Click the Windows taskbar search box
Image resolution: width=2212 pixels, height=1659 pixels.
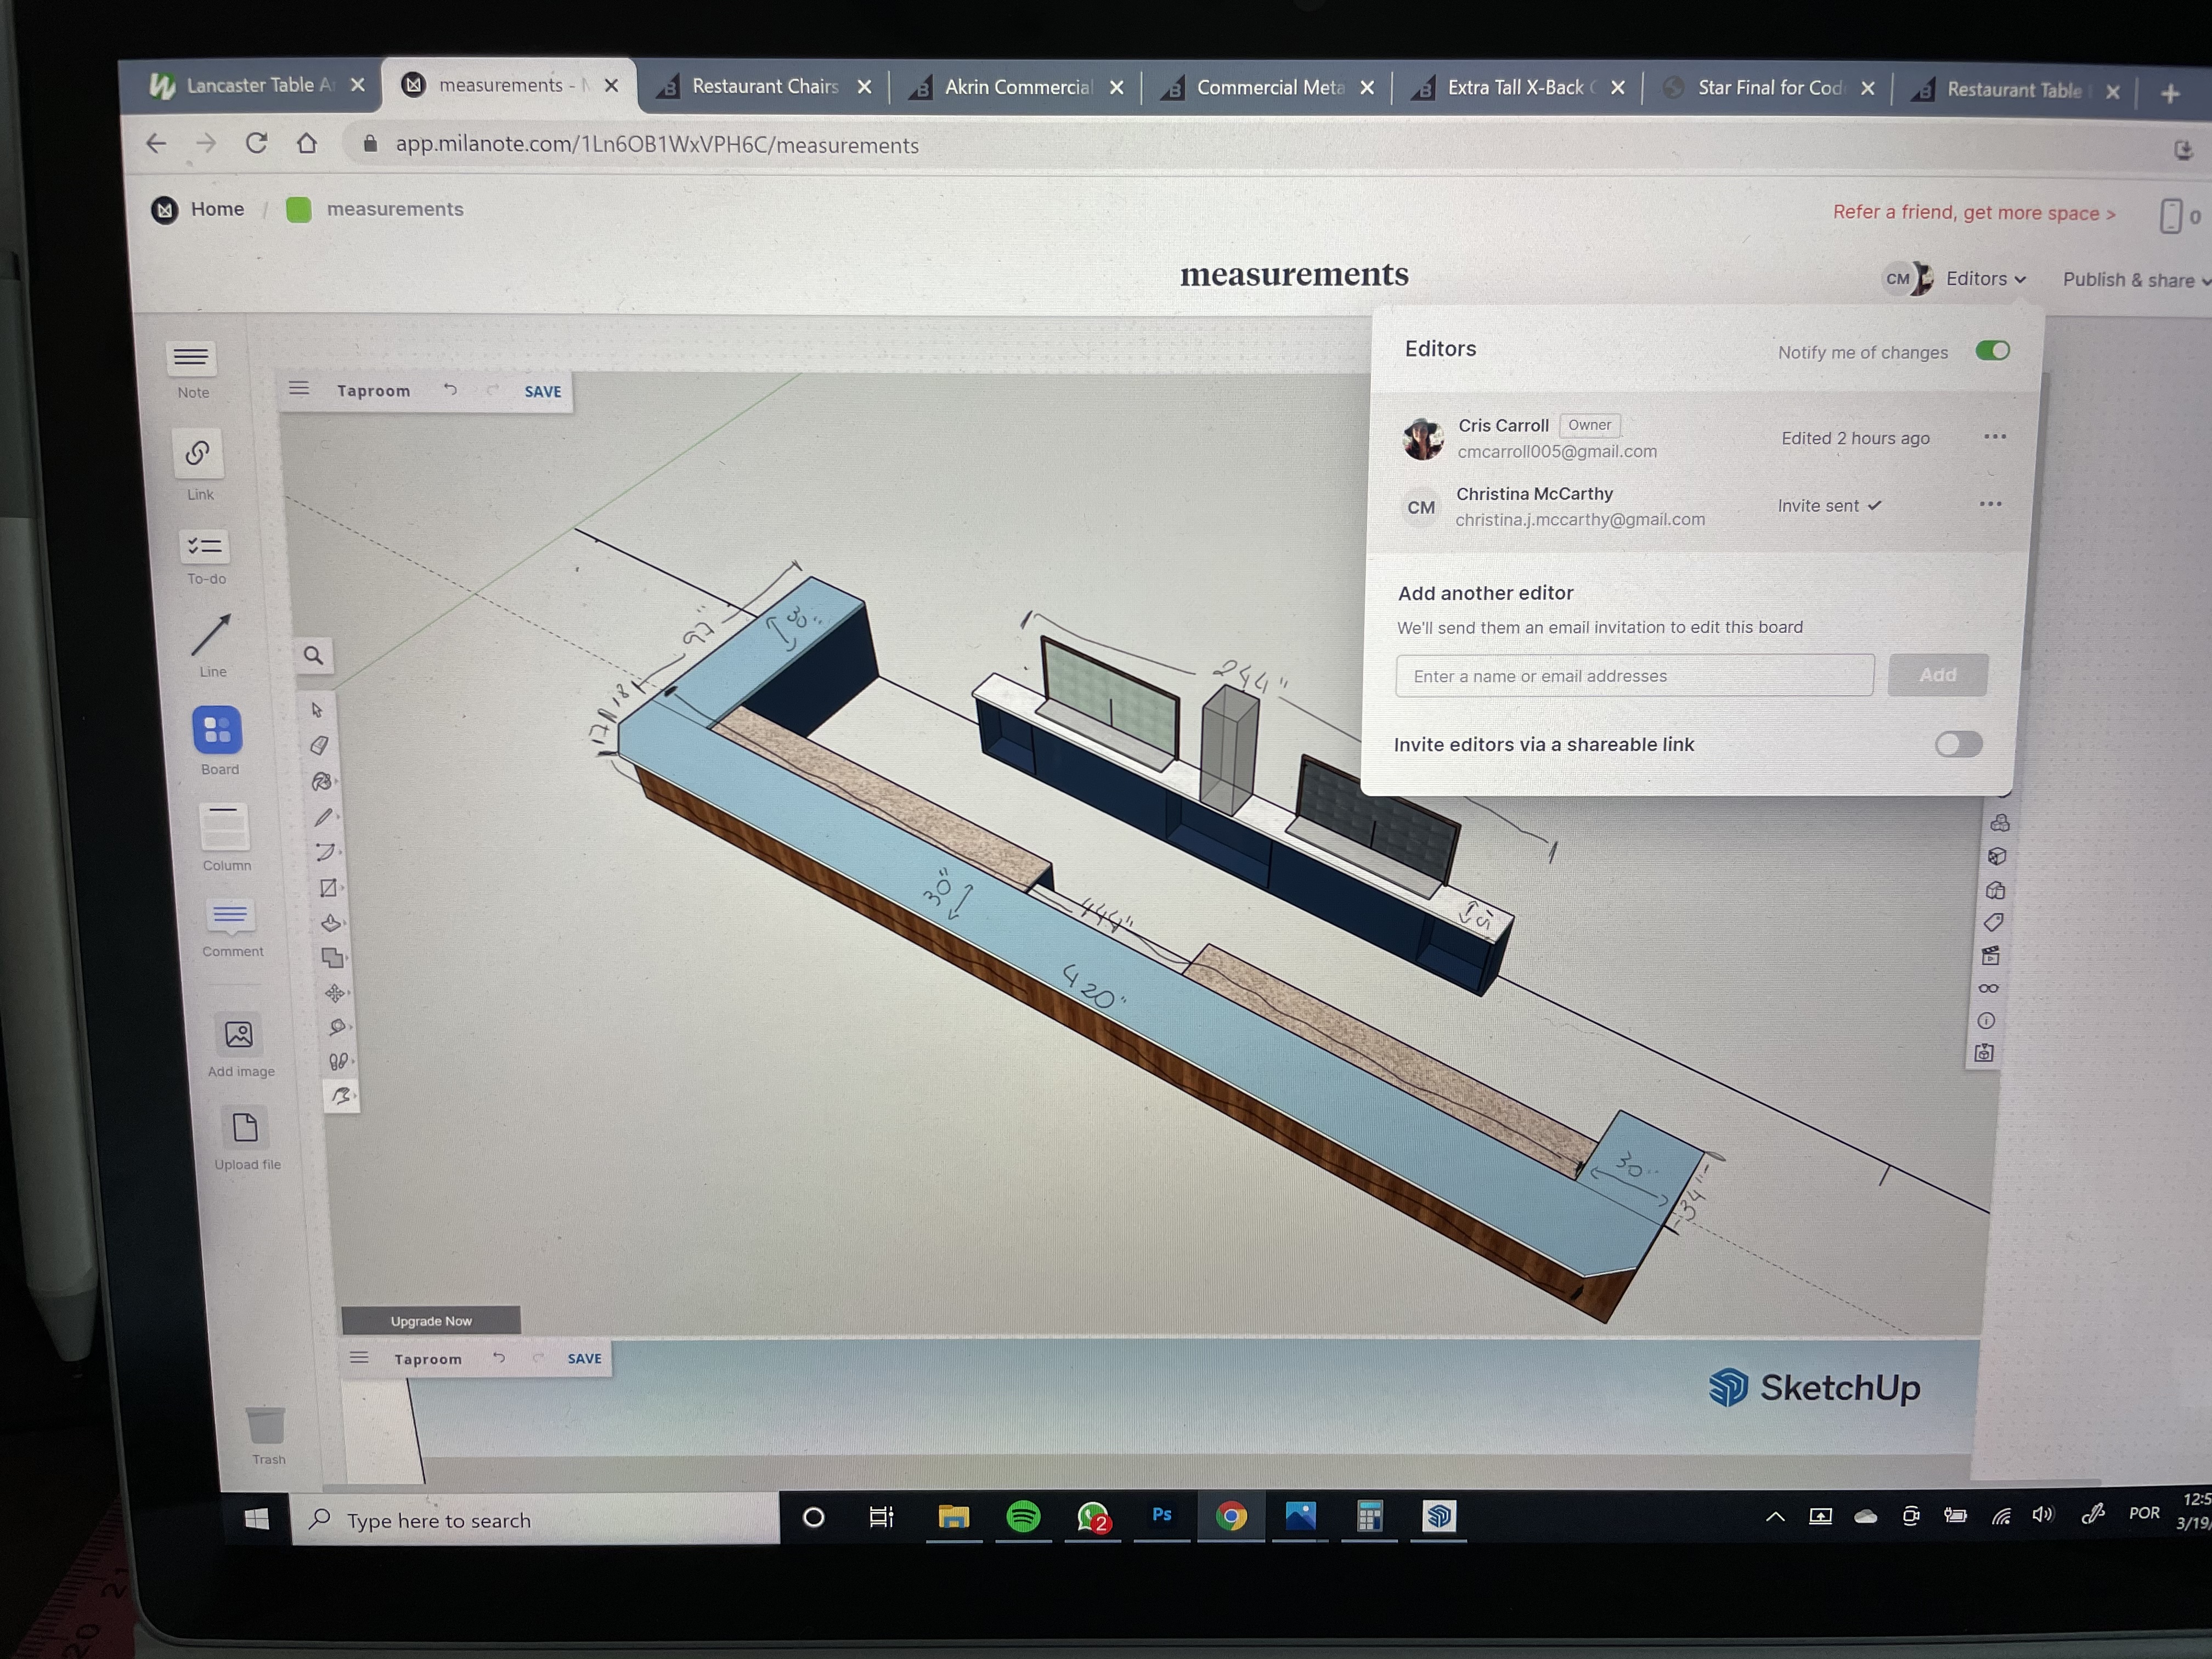(535, 1520)
